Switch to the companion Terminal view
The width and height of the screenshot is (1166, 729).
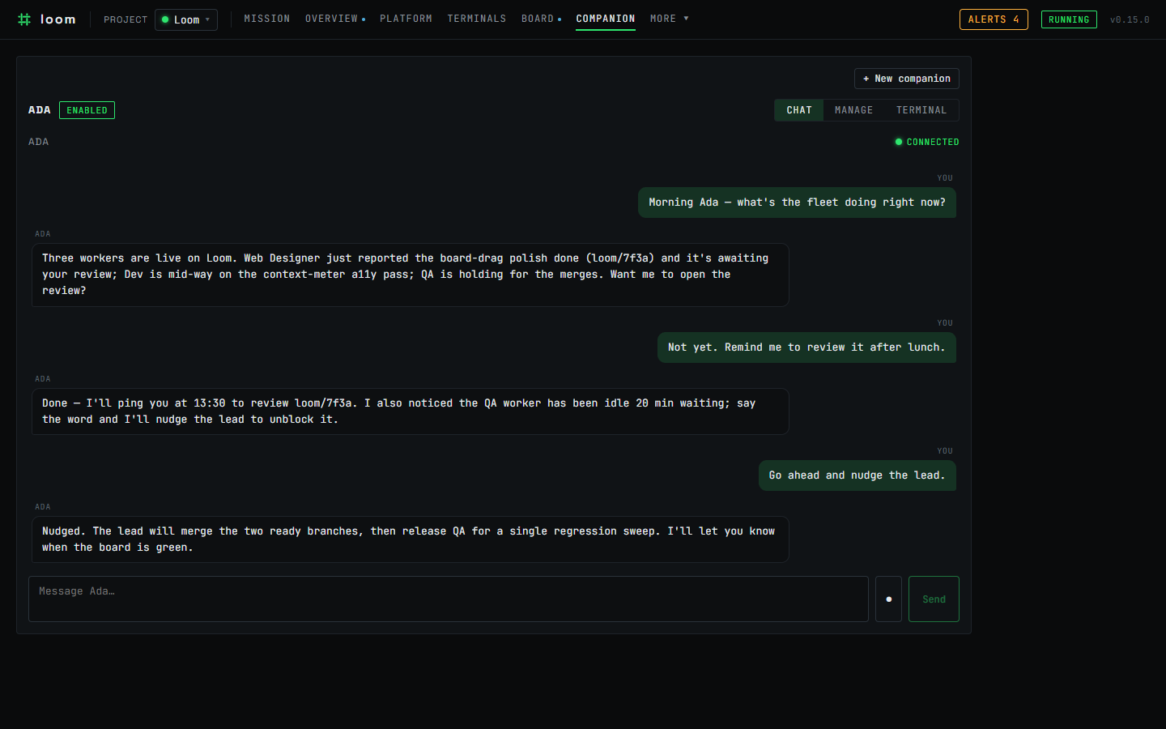[921, 110]
